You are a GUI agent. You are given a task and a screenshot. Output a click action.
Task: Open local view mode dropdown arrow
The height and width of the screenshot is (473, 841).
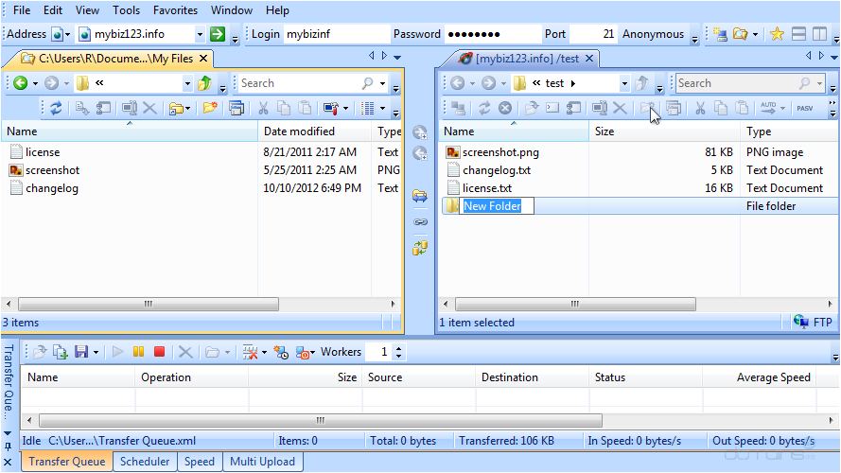click(382, 109)
